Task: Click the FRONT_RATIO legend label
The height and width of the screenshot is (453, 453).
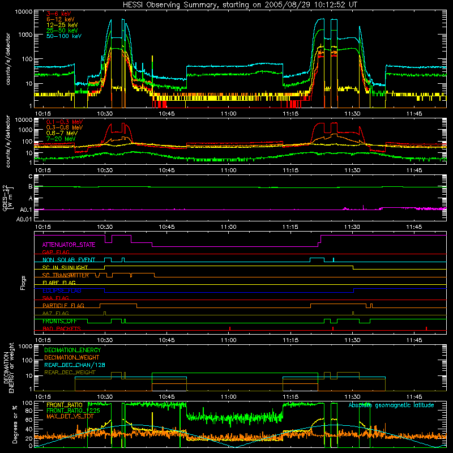Action: click(64, 405)
